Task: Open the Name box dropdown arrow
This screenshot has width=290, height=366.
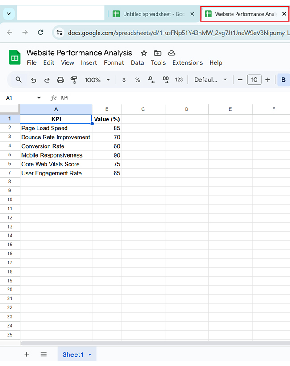Action: 39,98
